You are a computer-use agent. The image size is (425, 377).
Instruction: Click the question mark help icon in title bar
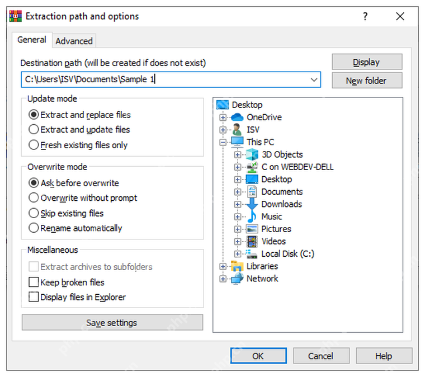(x=365, y=16)
